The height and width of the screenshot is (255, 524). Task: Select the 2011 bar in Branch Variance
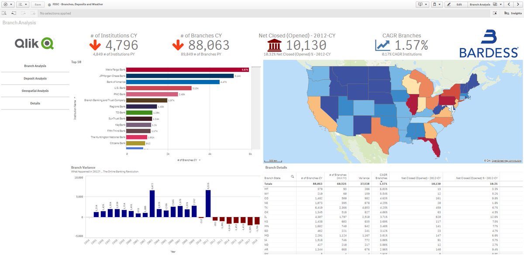pyautogui.click(x=208, y=204)
